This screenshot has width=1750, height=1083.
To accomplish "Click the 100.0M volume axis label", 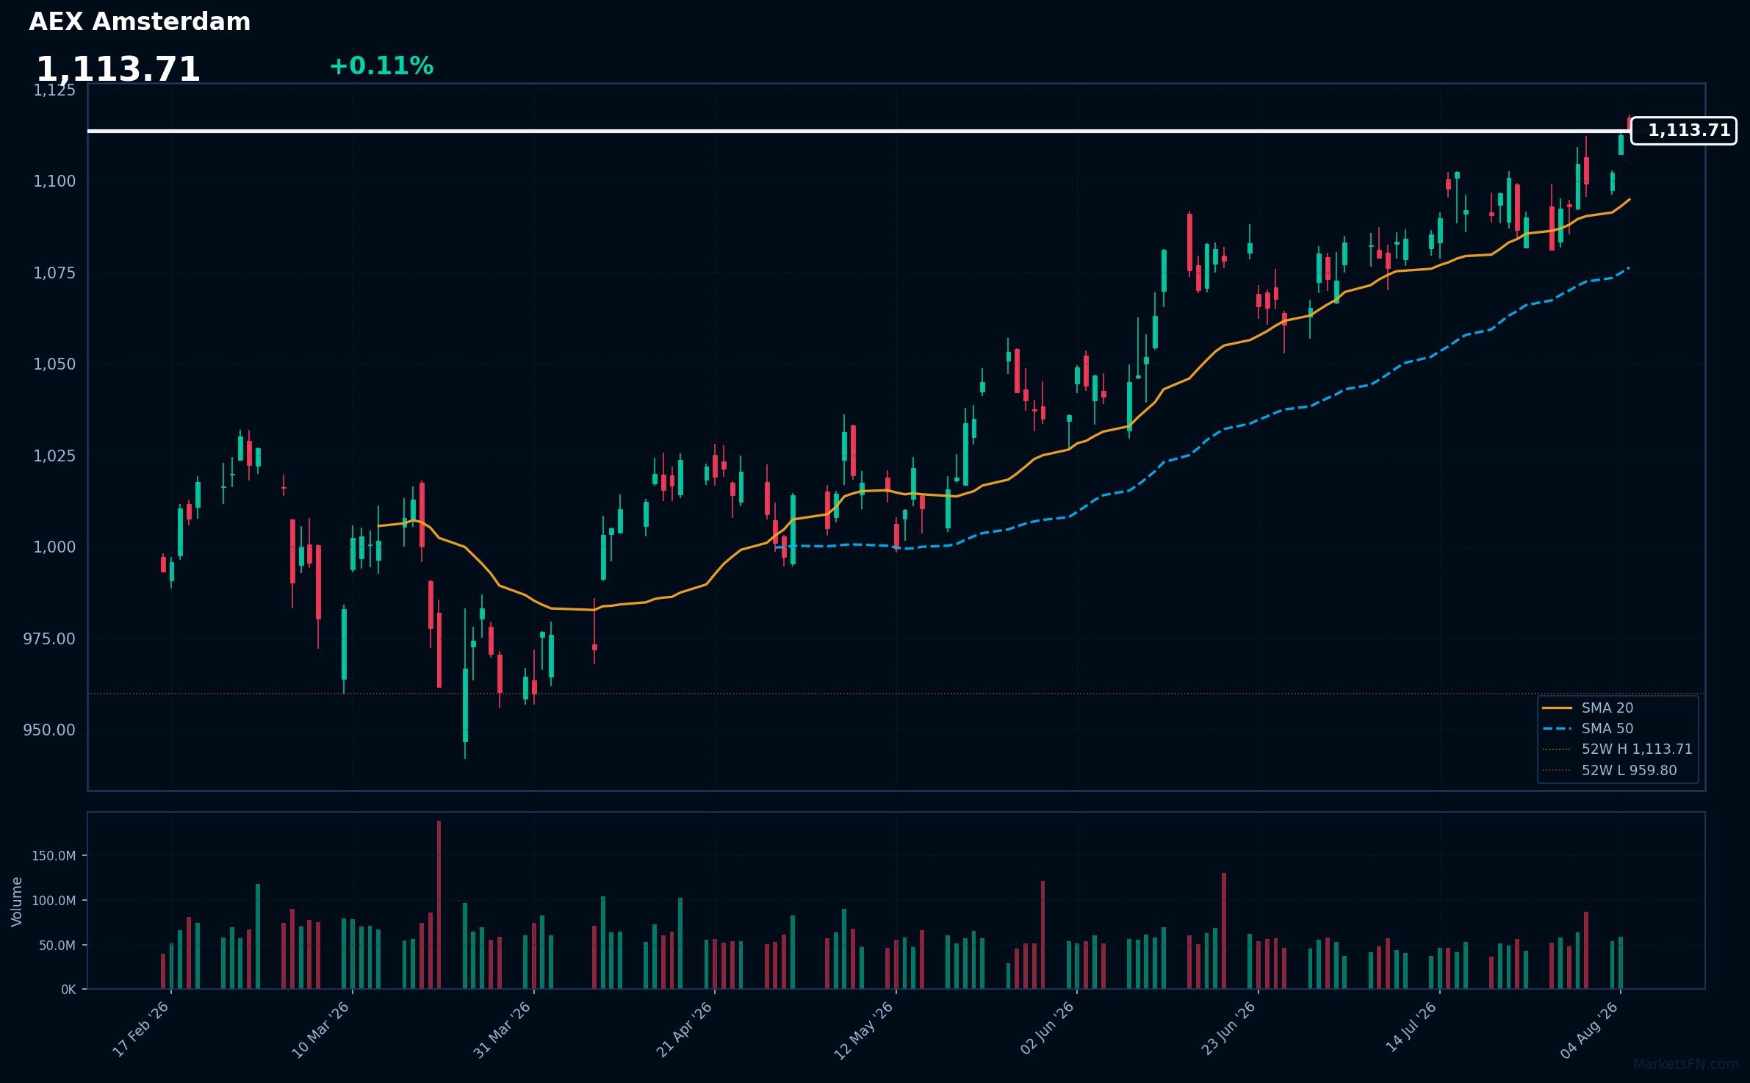I will coord(54,901).
